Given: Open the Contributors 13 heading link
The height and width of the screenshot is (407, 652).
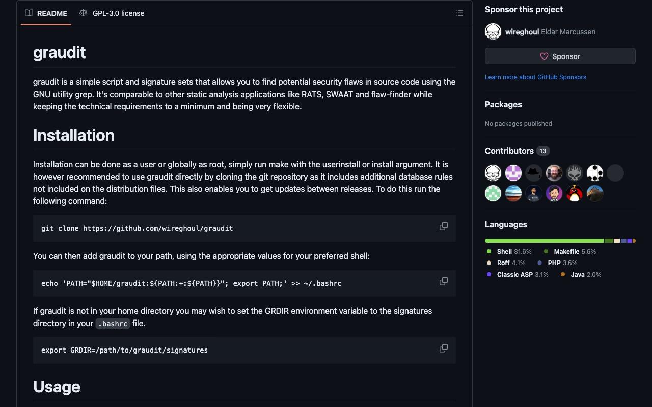Looking at the screenshot, I should pyautogui.click(x=517, y=151).
